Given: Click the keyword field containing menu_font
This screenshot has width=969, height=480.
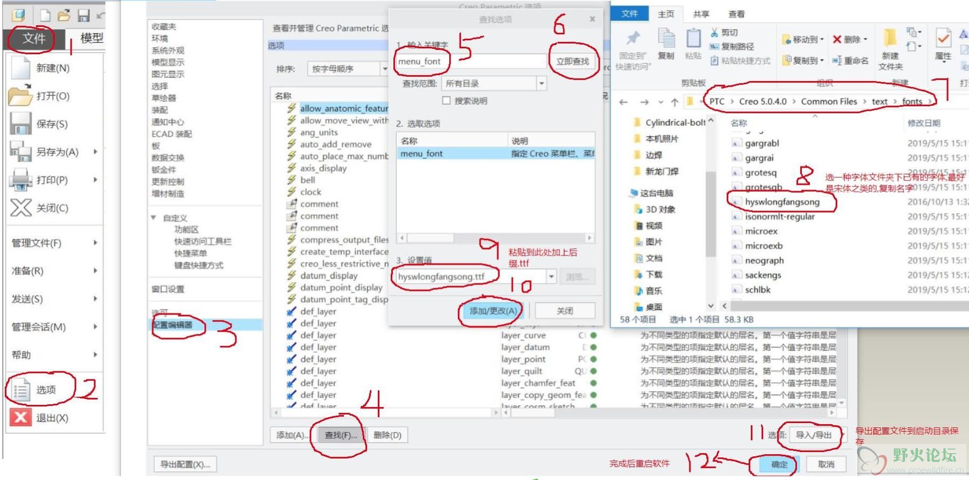Looking at the screenshot, I should pyautogui.click(x=471, y=61).
